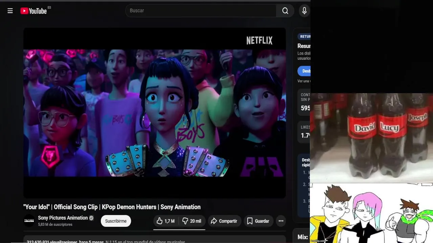Click the Coca-Cola bottles David Lucy image

(371, 138)
